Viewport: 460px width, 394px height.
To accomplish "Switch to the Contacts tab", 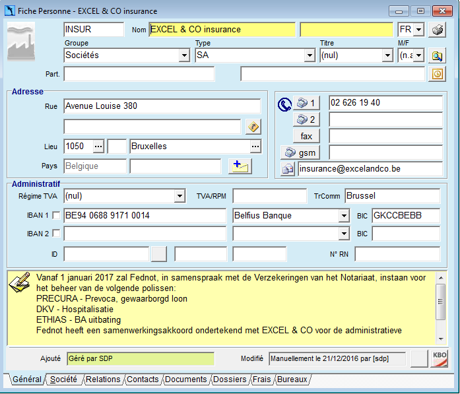I will pyautogui.click(x=143, y=379).
